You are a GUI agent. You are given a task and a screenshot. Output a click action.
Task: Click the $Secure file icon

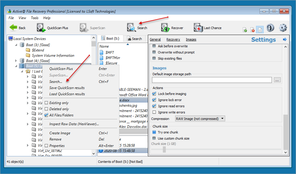pyautogui.click(x=101, y=63)
